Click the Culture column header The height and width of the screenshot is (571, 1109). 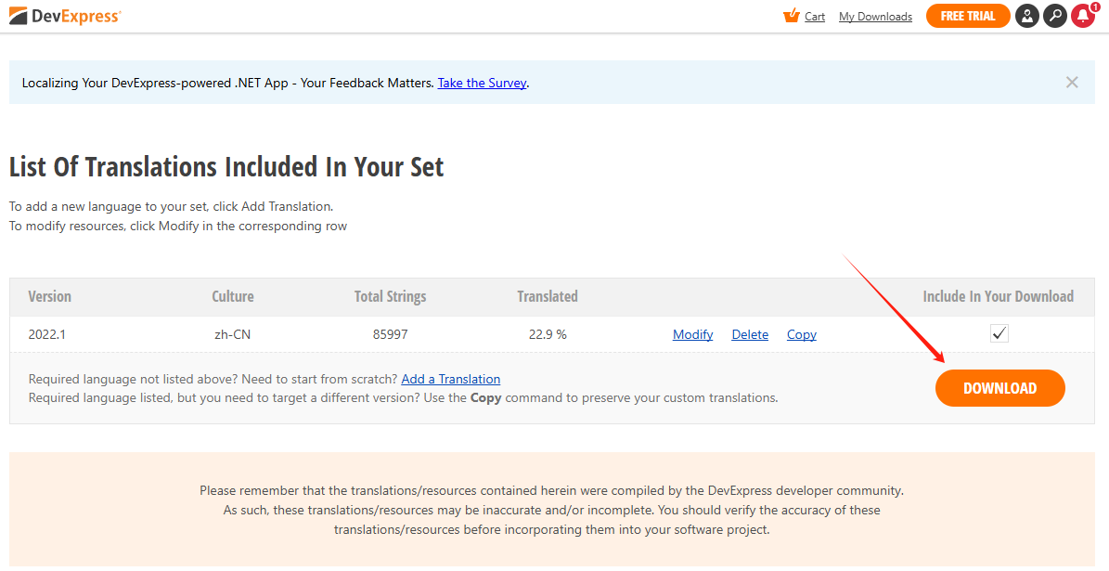click(x=232, y=296)
